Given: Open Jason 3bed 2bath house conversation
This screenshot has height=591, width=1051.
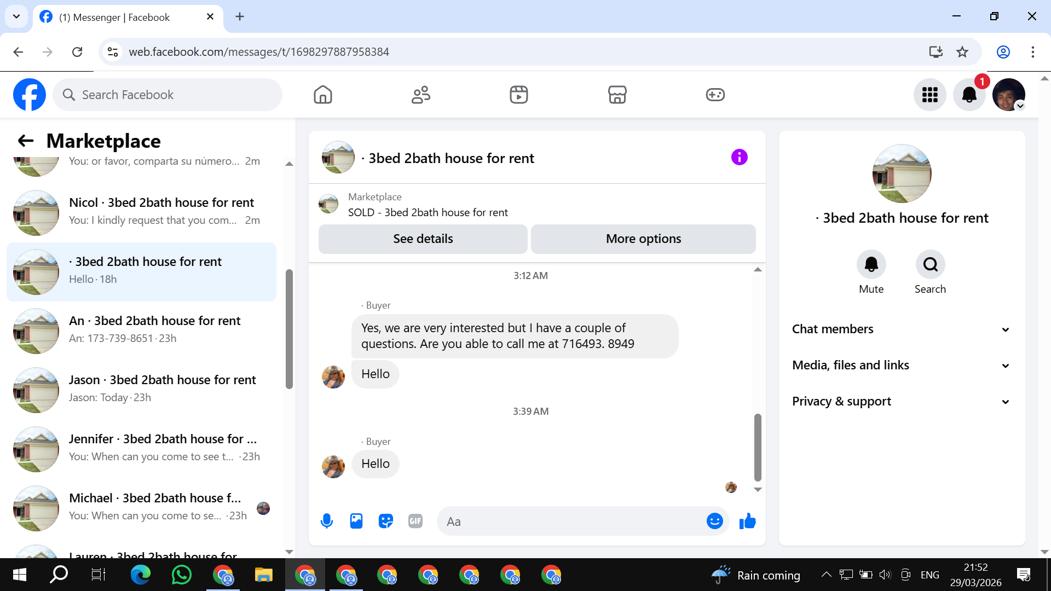Looking at the screenshot, I should pyautogui.click(x=141, y=390).
